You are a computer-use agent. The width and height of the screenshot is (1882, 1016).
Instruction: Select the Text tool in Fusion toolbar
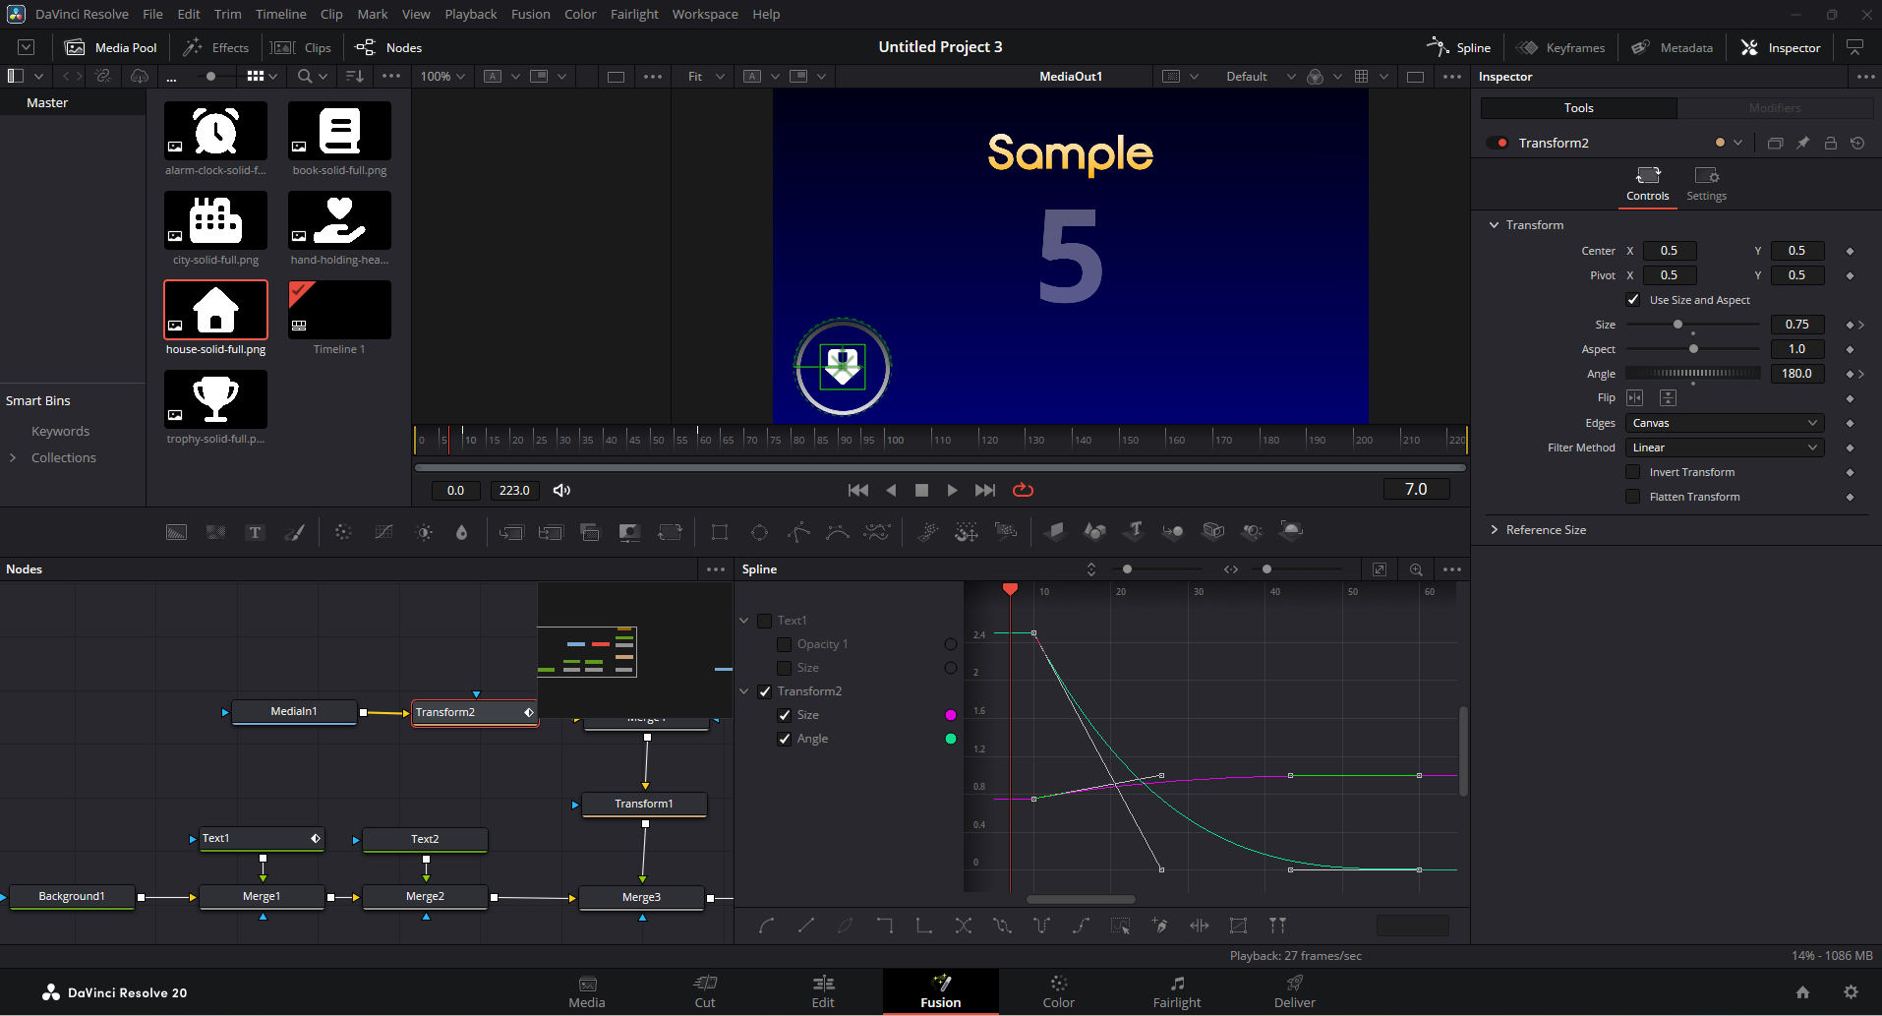[255, 532]
